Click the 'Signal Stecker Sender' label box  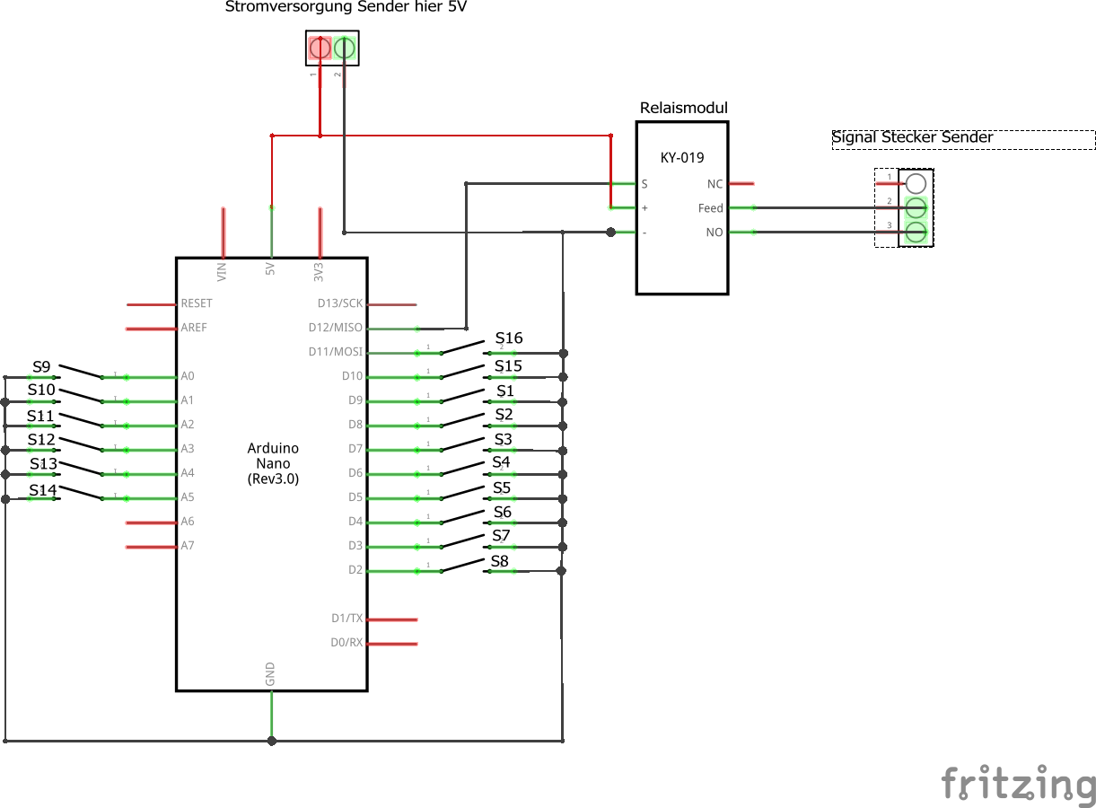click(963, 139)
